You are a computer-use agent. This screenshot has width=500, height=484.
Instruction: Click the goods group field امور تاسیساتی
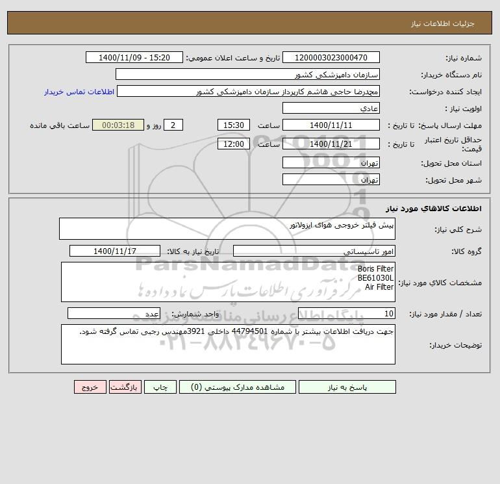click(314, 251)
